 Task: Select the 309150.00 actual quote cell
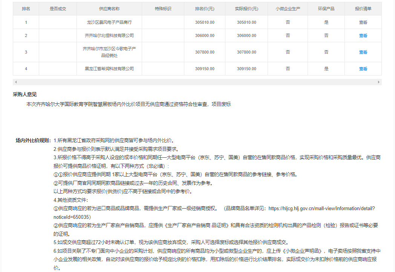point(246,69)
